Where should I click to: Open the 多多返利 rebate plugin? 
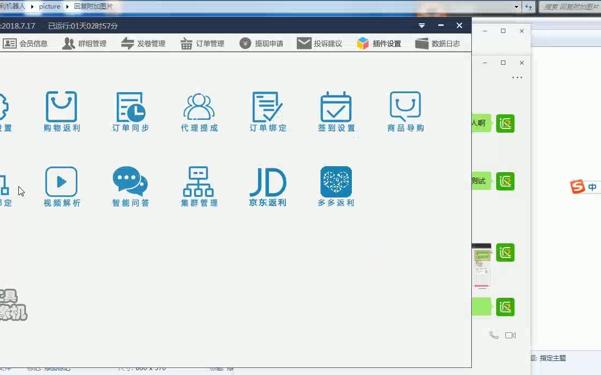[x=336, y=187]
